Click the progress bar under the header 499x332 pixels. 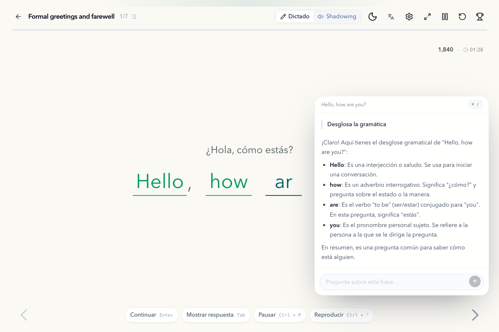pos(249,30)
